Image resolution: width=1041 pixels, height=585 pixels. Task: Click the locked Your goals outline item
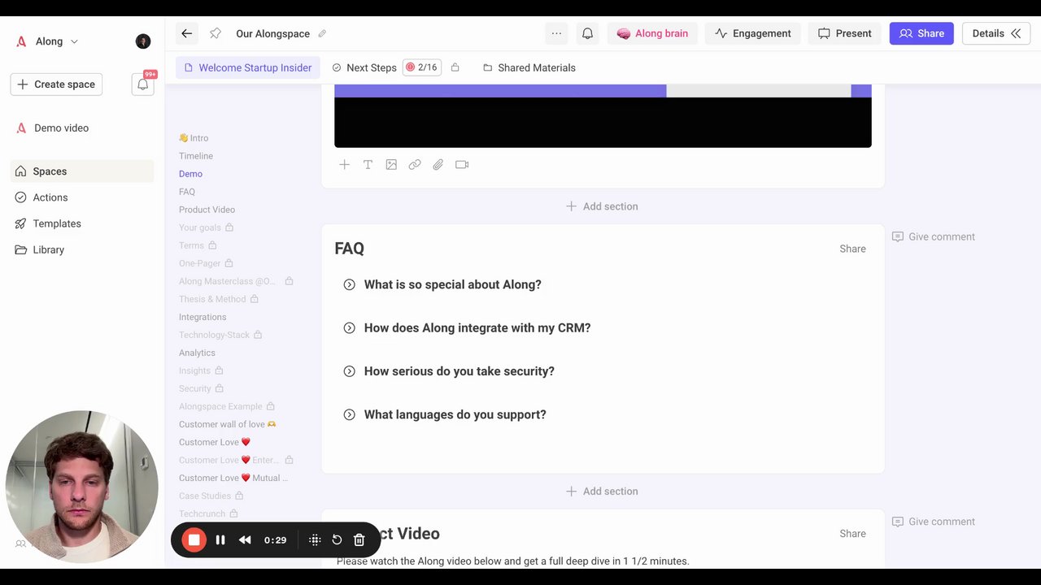[206, 227]
